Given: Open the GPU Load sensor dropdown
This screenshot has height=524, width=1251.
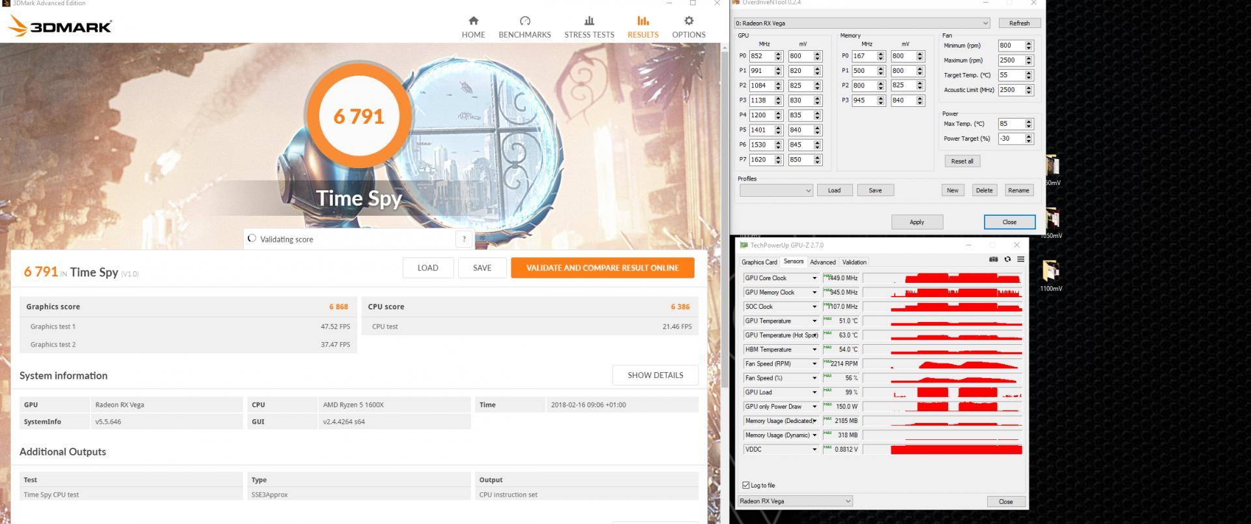Looking at the screenshot, I should point(814,392).
